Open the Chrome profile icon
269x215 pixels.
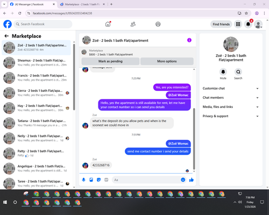tap(257, 13)
